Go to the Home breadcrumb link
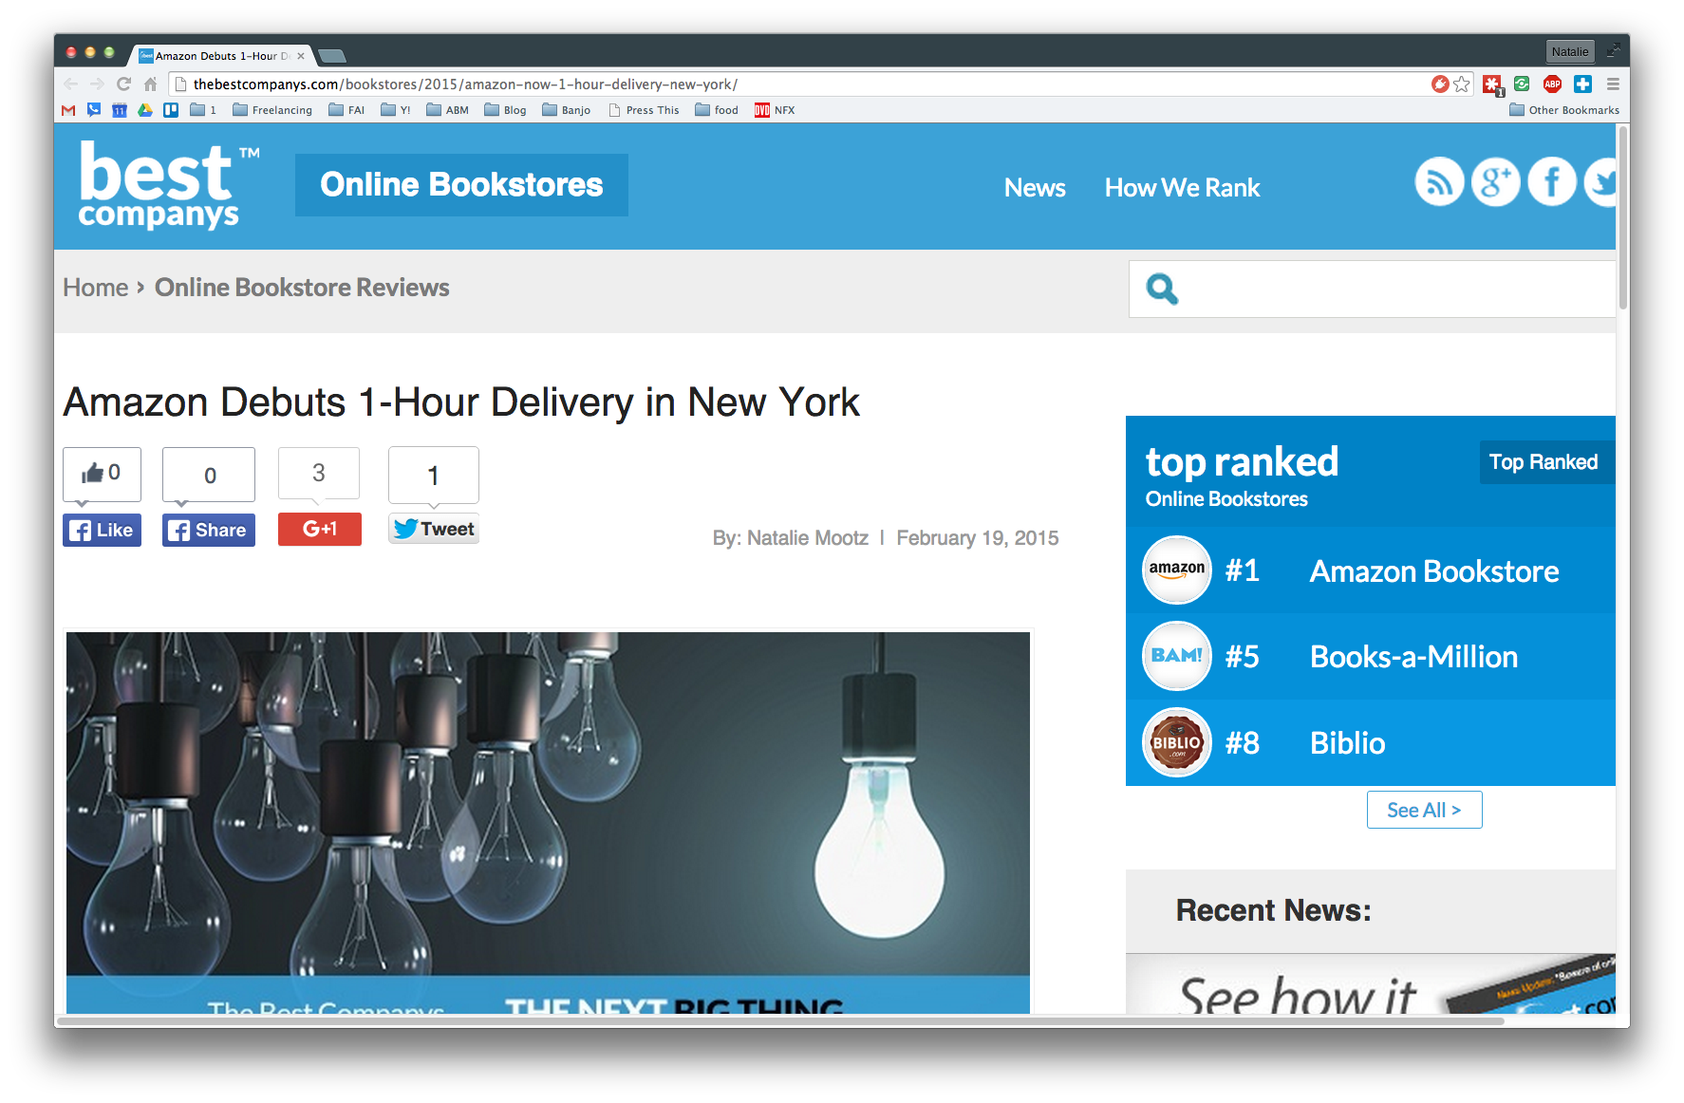1684x1103 pixels. tap(95, 288)
